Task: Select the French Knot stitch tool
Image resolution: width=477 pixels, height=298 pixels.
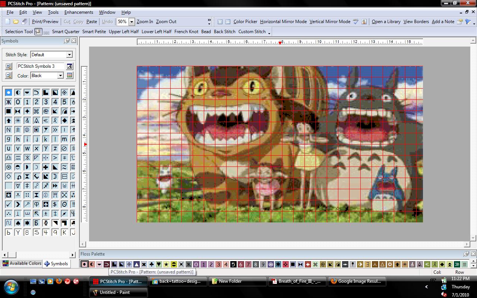Action: (x=186, y=32)
